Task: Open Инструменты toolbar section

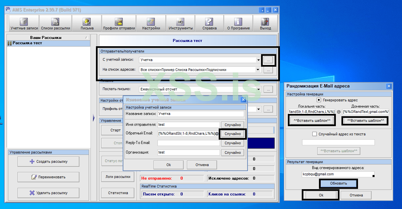Action: (180, 23)
